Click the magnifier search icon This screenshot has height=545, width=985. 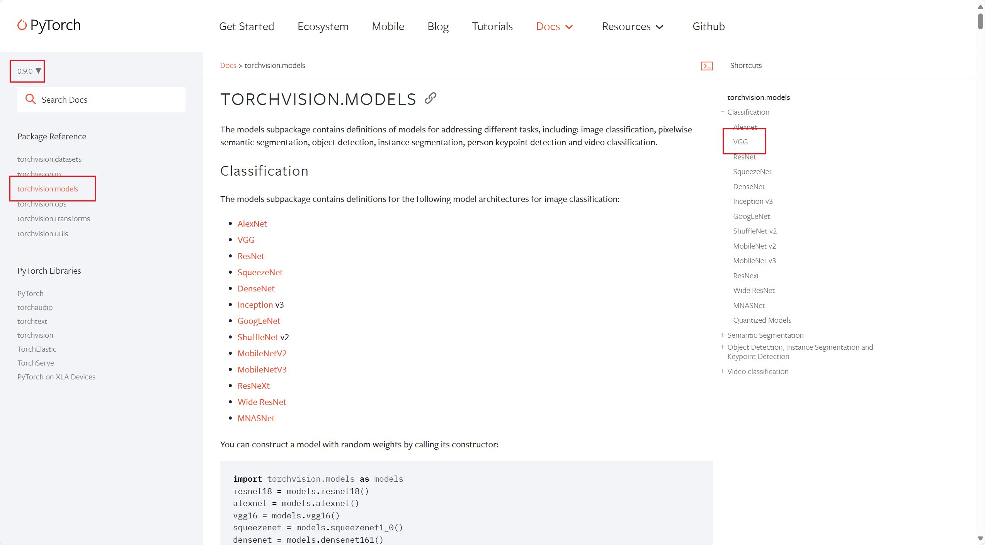click(30, 99)
